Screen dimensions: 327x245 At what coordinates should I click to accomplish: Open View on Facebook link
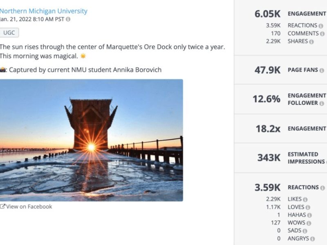[29, 207]
